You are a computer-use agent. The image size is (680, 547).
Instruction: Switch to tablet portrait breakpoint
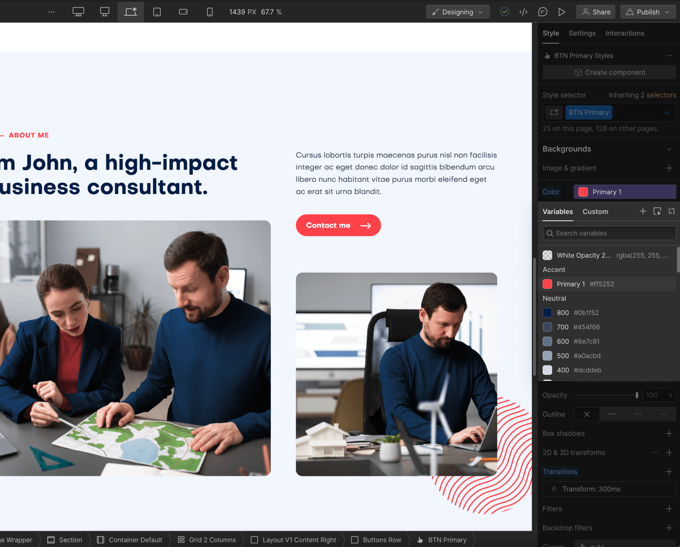(157, 11)
